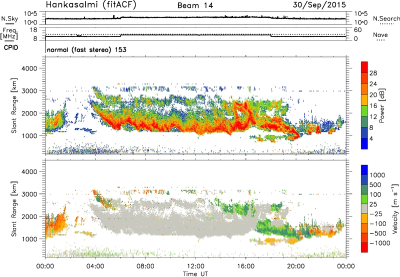Click the 18 tick on the frequency axis
Image resolution: width=400 pixels, height=277 pixels.
(x=33, y=30)
